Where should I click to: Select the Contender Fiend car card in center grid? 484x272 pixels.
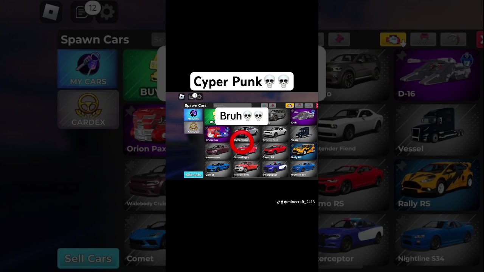pos(275,134)
